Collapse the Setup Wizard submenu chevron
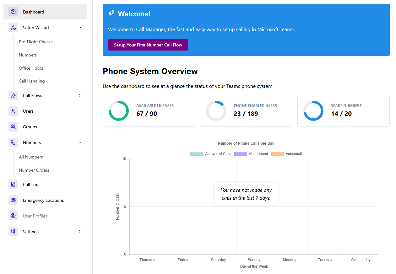 pyautogui.click(x=80, y=28)
